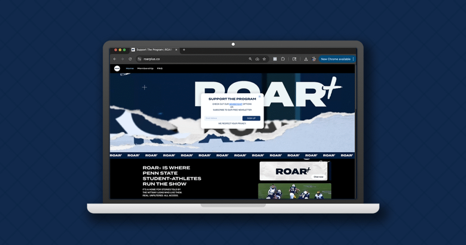This screenshot has width=466, height=245.
Task: Open a new browser tab with plus
Action: (184, 50)
